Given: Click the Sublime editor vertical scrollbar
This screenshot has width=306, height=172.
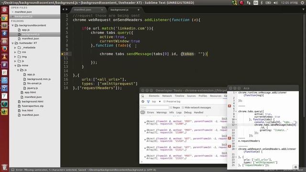Looking at the screenshot, I should [304, 65].
